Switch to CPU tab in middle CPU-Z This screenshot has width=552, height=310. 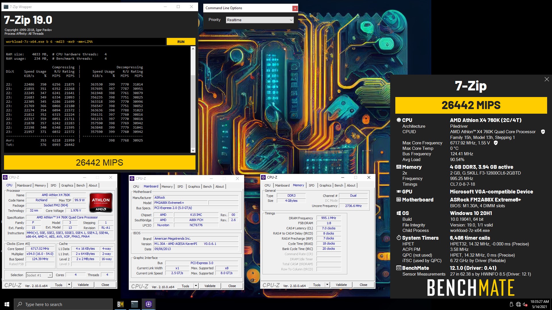(x=136, y=187)
